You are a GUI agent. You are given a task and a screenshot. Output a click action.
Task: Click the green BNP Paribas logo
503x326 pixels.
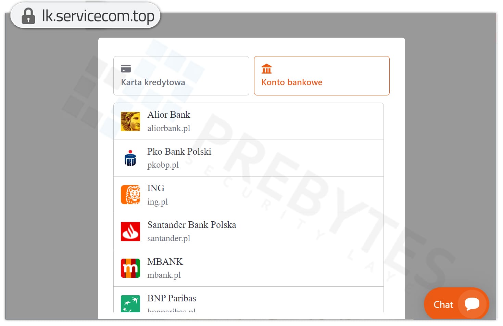click(130, 304)
